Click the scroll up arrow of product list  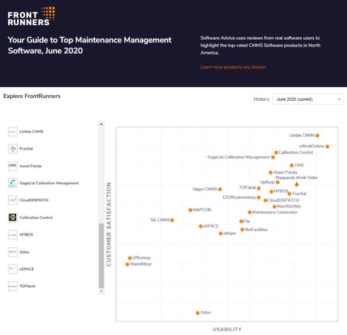[x=101, y=124]
